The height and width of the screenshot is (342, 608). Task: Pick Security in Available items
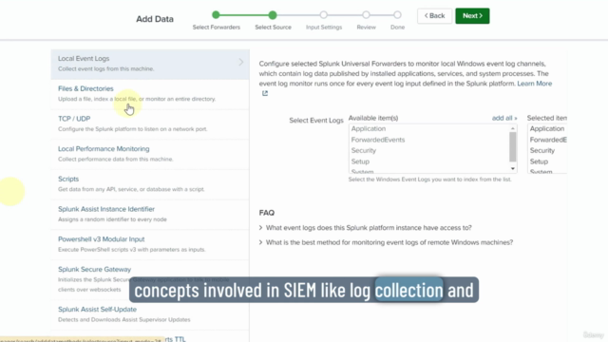364,150
